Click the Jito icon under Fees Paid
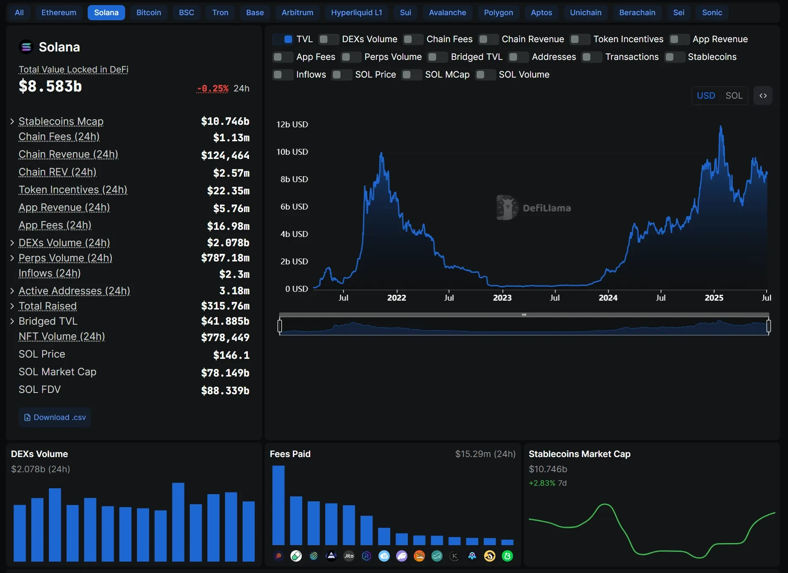 [349, 556]
